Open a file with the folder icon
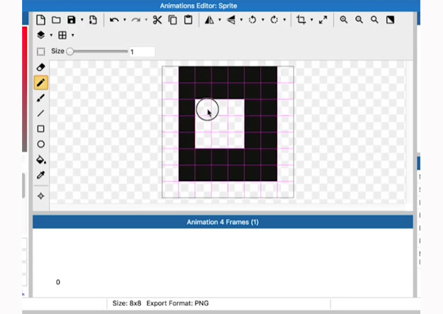The image size is (443, 314). pyautogui.click(x=56, y=20)
